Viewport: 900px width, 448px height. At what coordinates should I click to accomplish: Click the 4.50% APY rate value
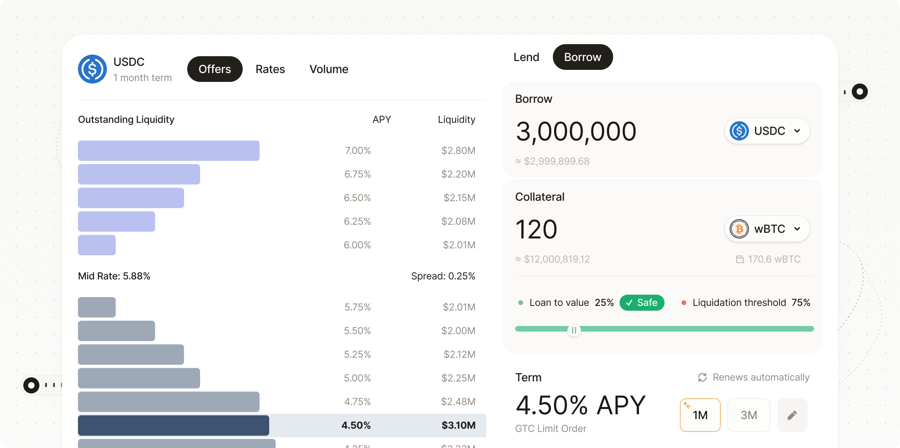tap(581, 405)
